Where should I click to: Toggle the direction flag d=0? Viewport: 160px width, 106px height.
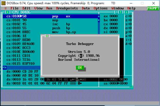coord(129,44)
